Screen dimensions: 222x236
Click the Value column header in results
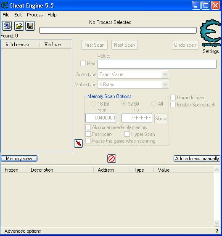point(55,45)
